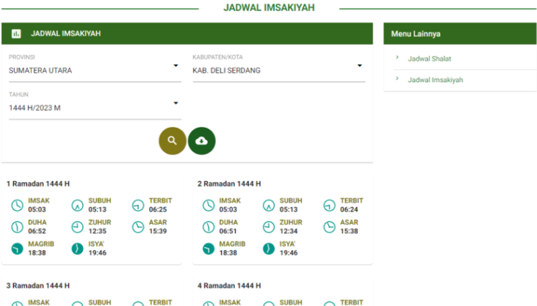Select the 2 Ramadan 1444 H heading
537x306 pixels.
[229, 184]
